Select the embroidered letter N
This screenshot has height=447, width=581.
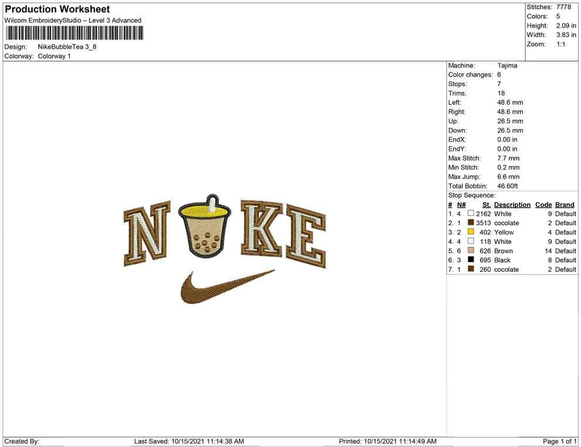pyautogui.click(x=147, y=233)
